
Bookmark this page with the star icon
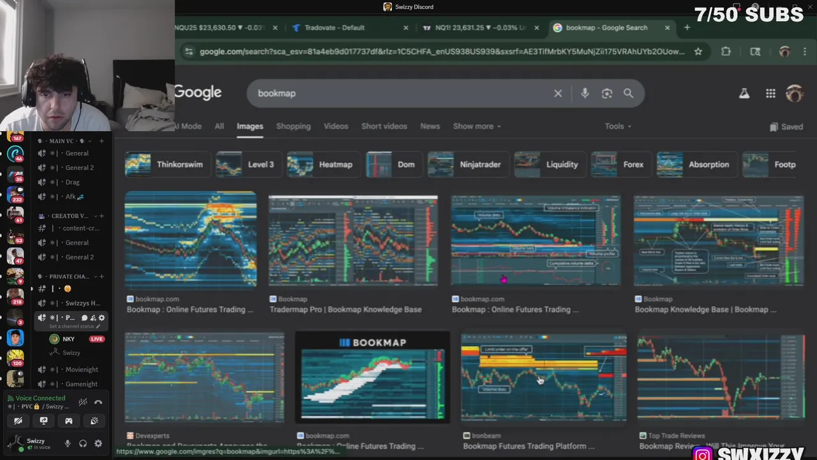tap(698, 52)
